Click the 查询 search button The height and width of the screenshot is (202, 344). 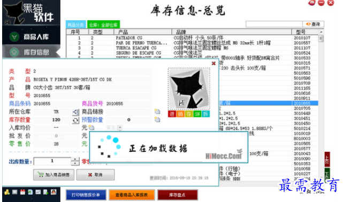[x=313, y=24]
